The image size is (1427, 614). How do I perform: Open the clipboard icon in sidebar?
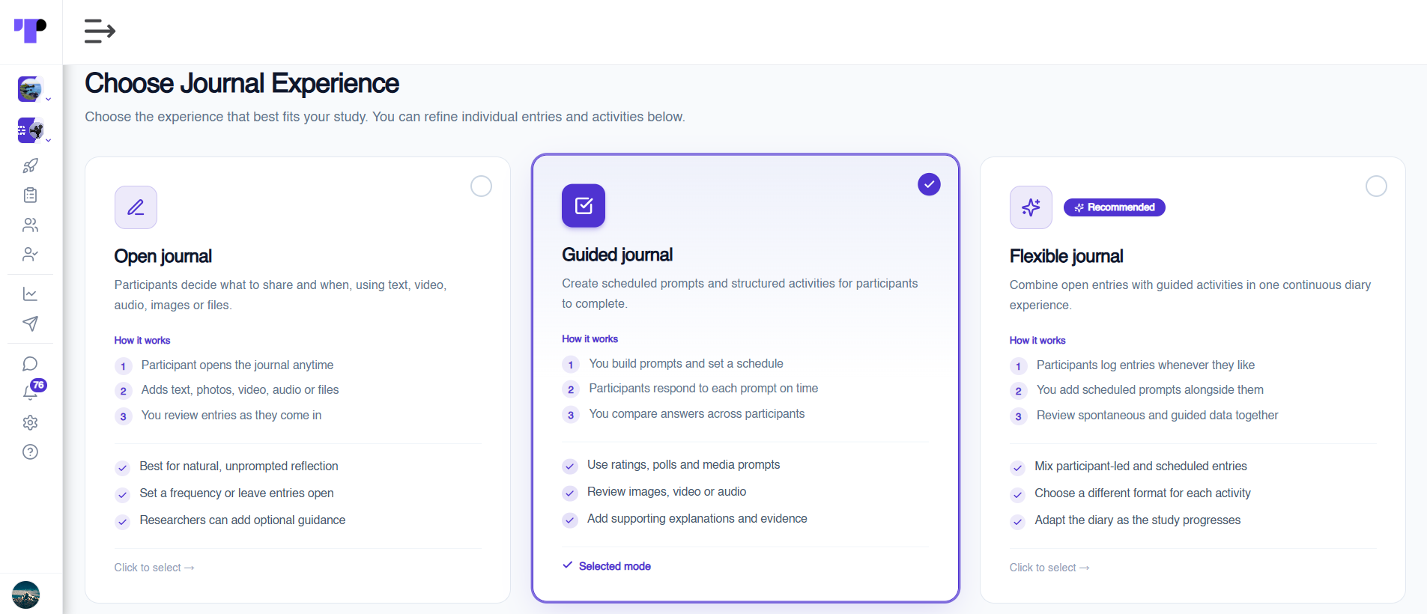(x=30, y=195)
